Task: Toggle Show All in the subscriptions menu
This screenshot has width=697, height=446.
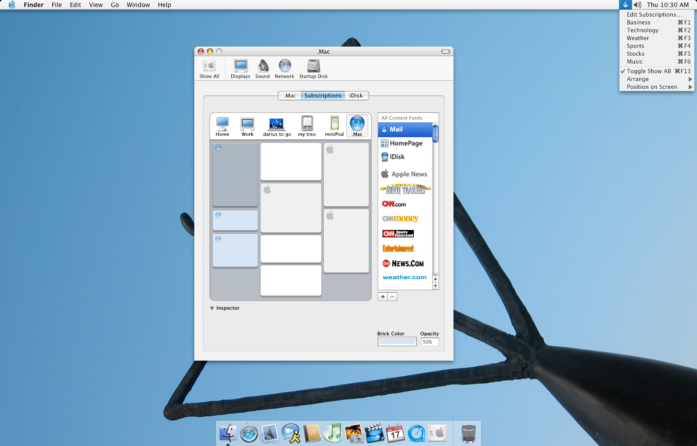Action: click(649, 71)
